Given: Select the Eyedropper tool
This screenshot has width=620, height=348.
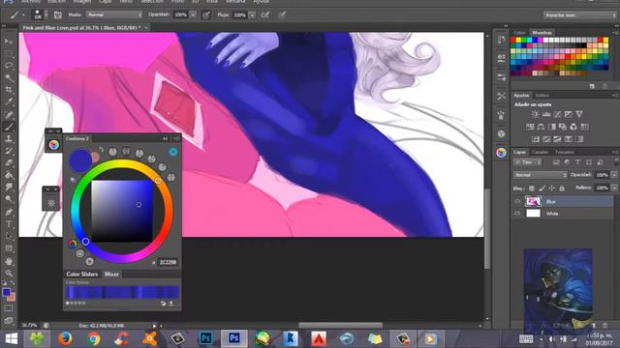Looking at the screenshot, I should [9, 102].
